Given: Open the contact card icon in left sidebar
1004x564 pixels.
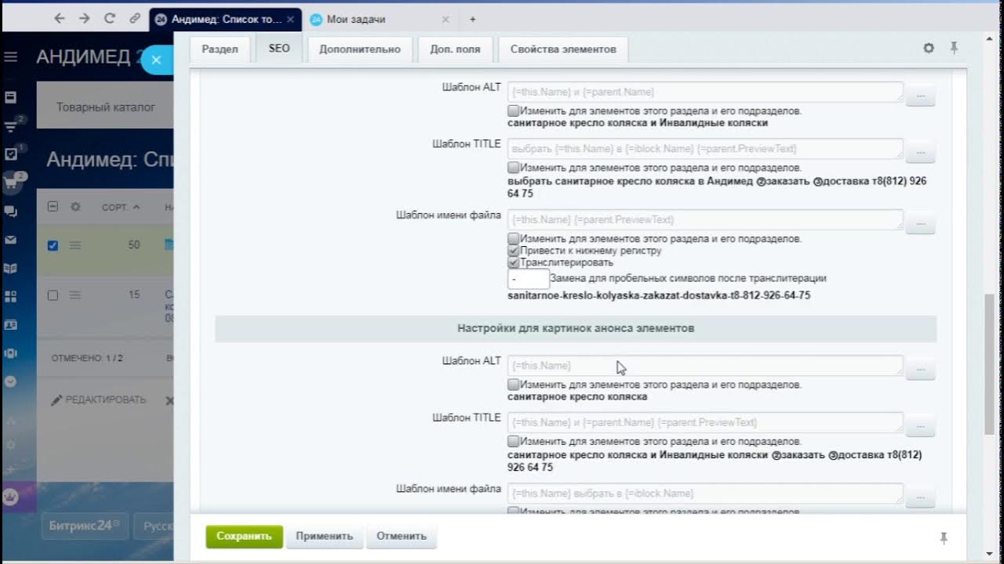Looking at the screenshot, I should tap(11, 324).
